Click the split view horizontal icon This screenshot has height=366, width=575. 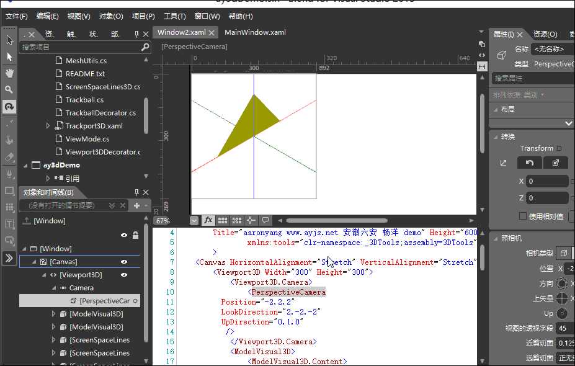point(482,67)
